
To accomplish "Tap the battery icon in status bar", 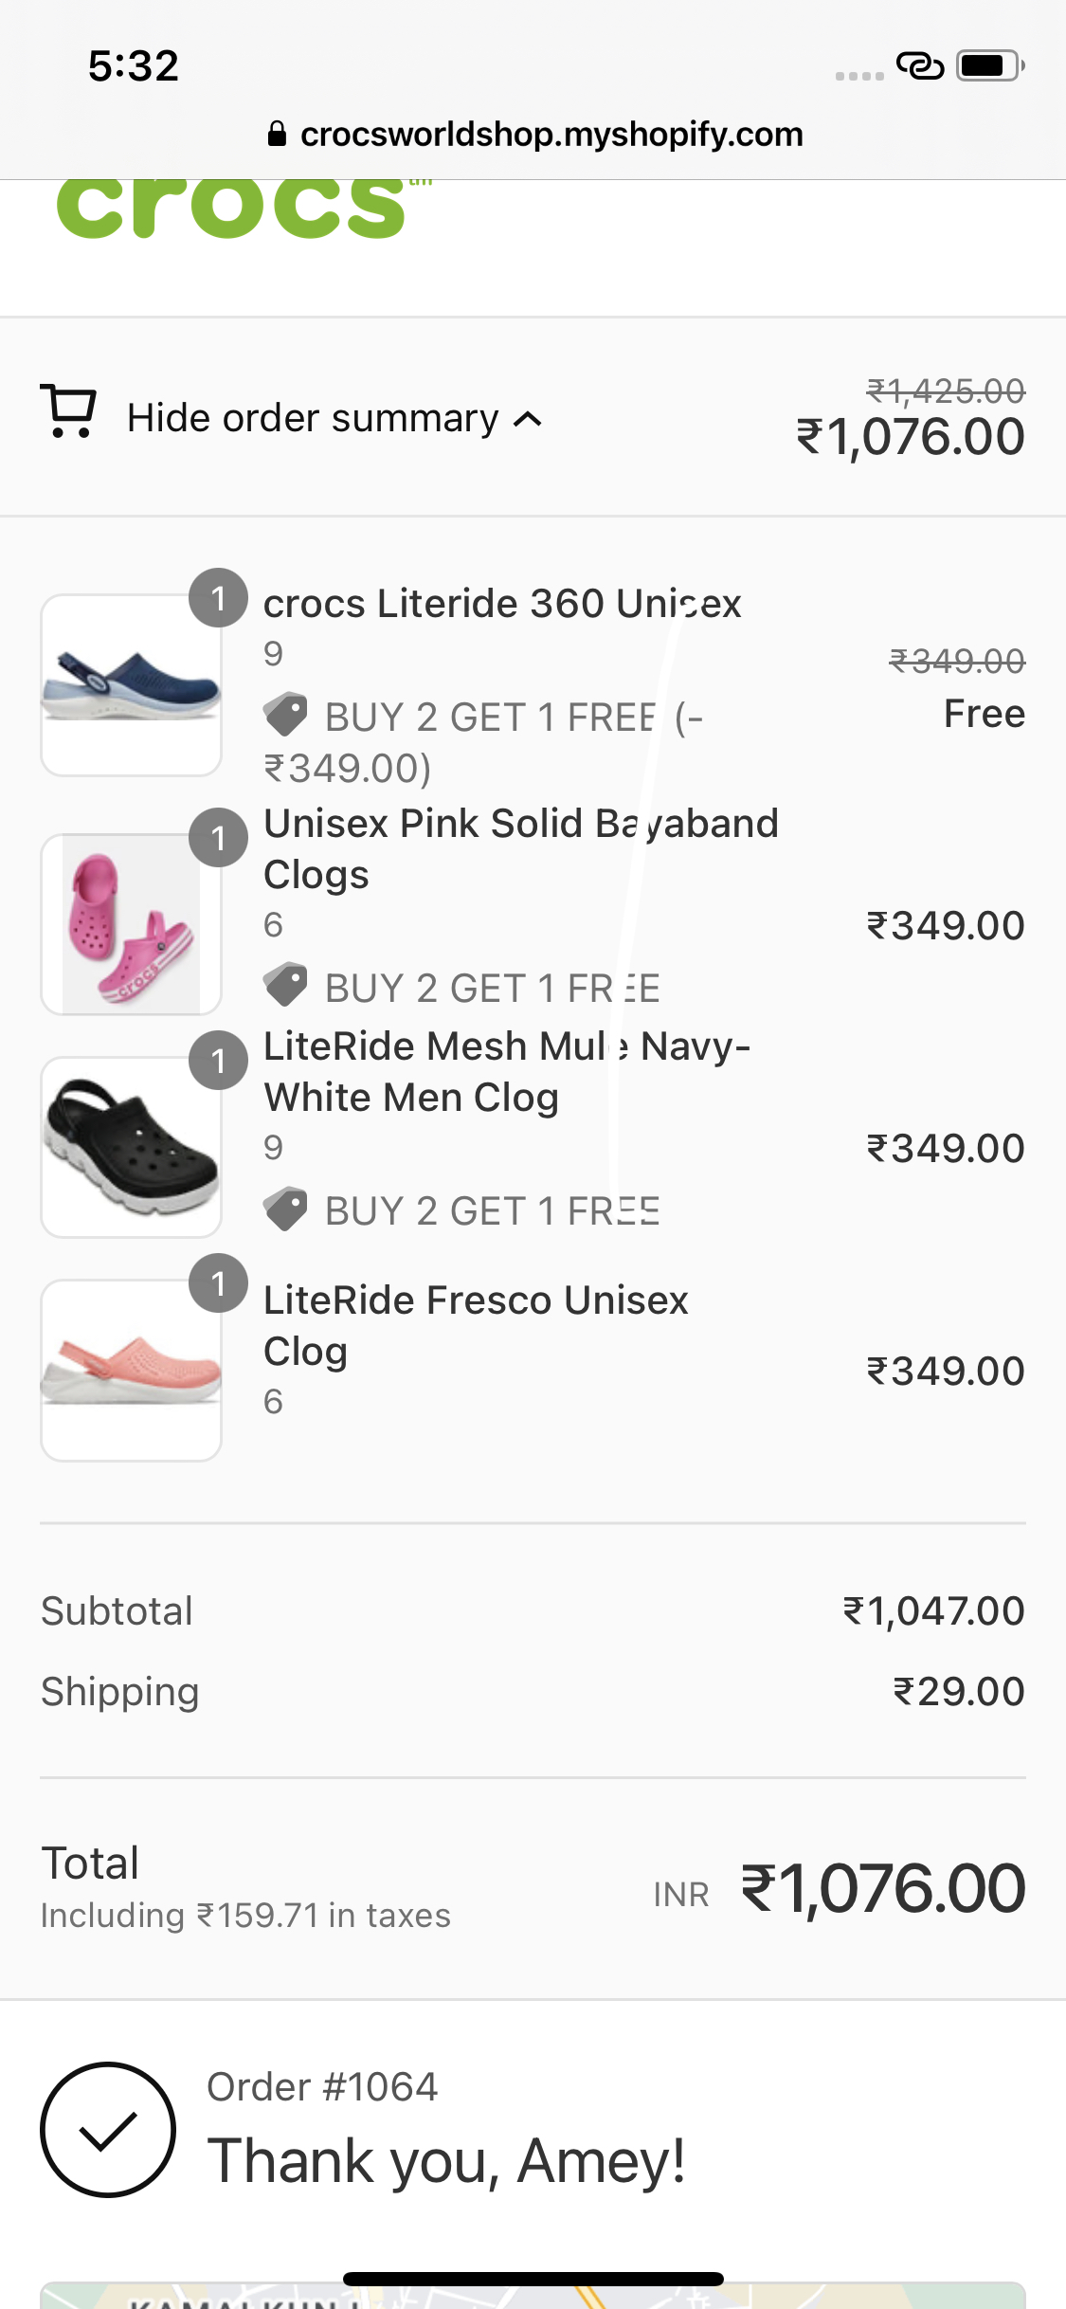I will click(x=988, y=65).
